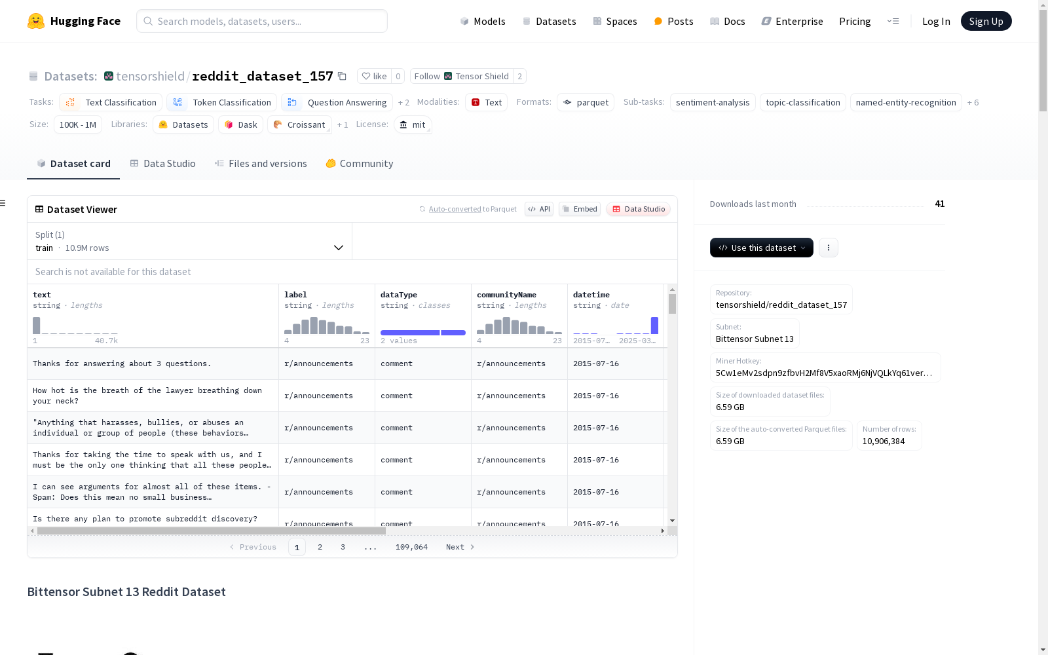Open the Community tab
Screen dimensions: 1048x655
(x=360, y=164)
